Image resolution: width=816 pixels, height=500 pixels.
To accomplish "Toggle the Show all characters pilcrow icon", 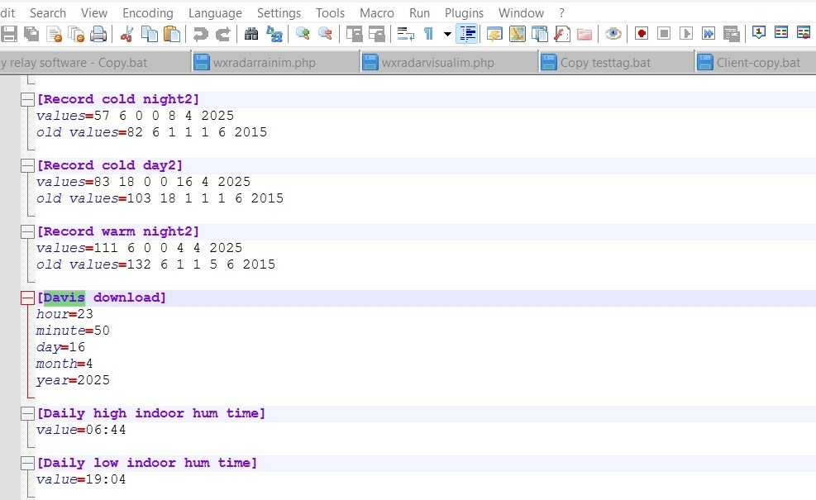I will (428, 34).
